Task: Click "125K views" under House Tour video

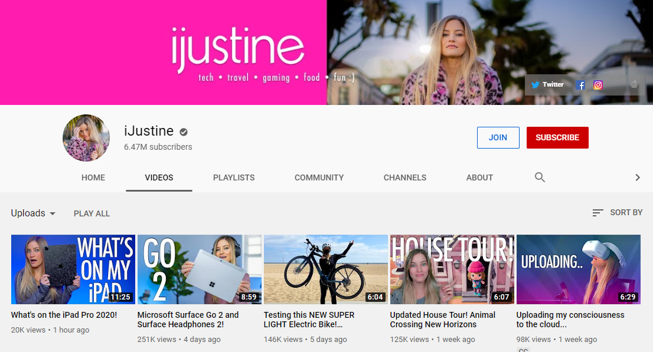Action: click(409, 340)
